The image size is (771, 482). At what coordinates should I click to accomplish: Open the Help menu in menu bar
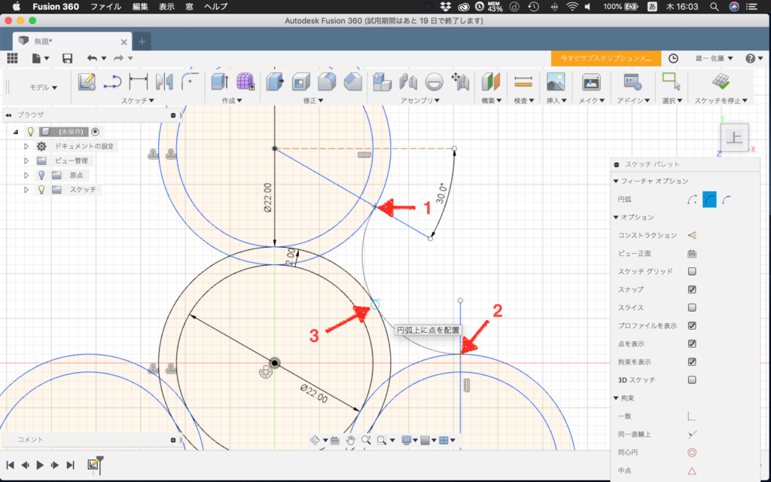click(x=215, y=6)
